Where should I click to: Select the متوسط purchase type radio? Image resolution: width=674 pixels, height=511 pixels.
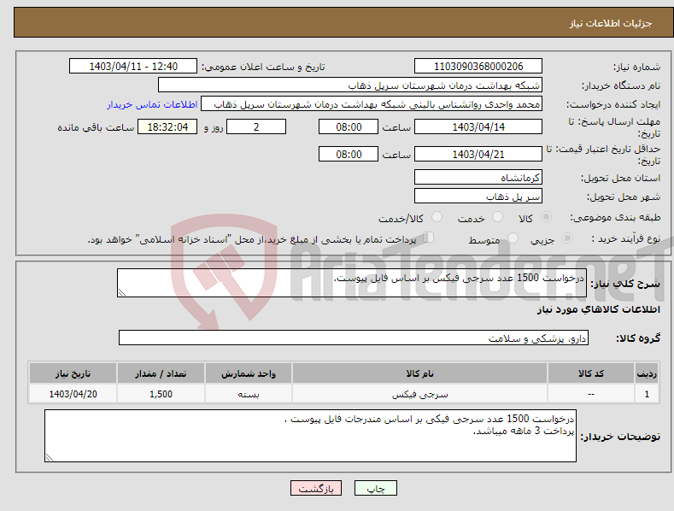[513, 238]
